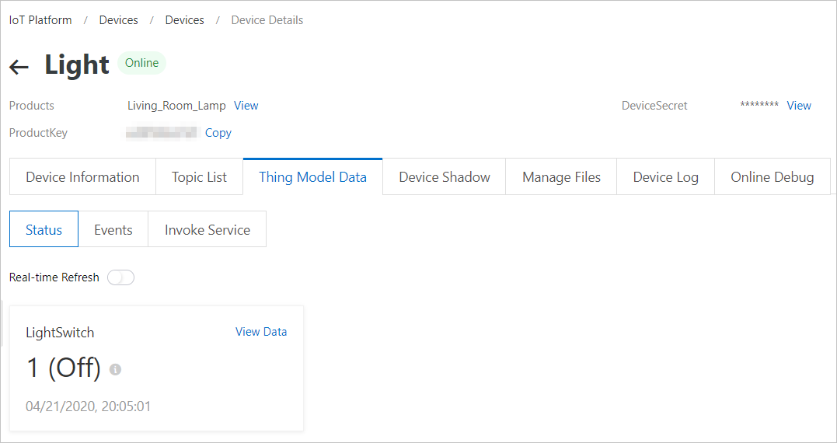Open the Invoke Service sub-tab

click(207, 230)
